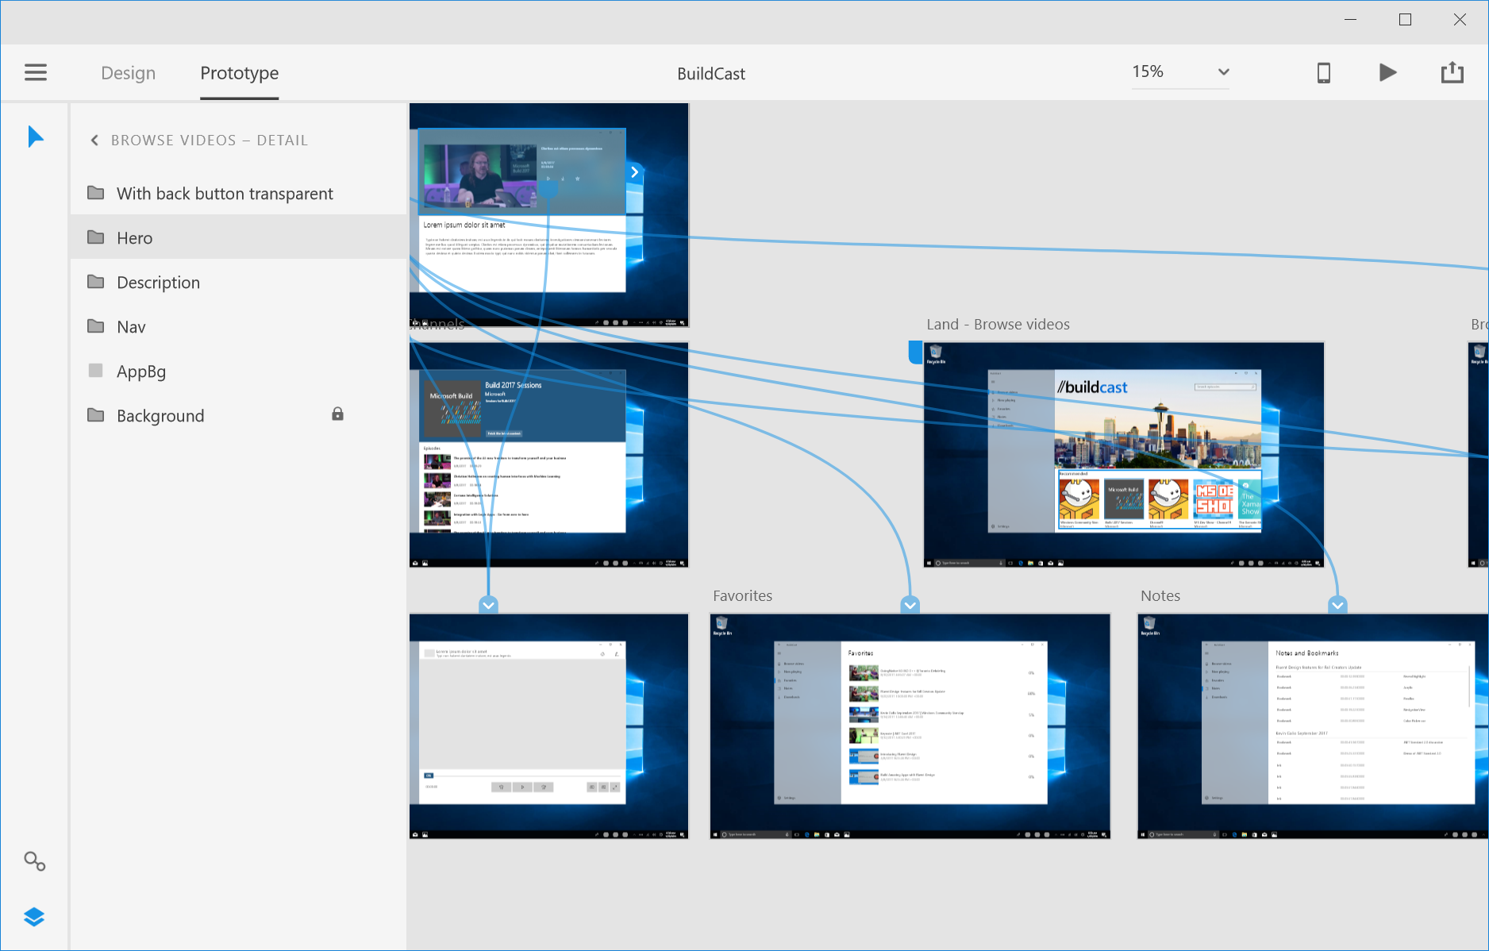Viewport: 1489px width, 951px height.
Task: Select the buildcast landing artboard
Action: (x=1124, y=455)
